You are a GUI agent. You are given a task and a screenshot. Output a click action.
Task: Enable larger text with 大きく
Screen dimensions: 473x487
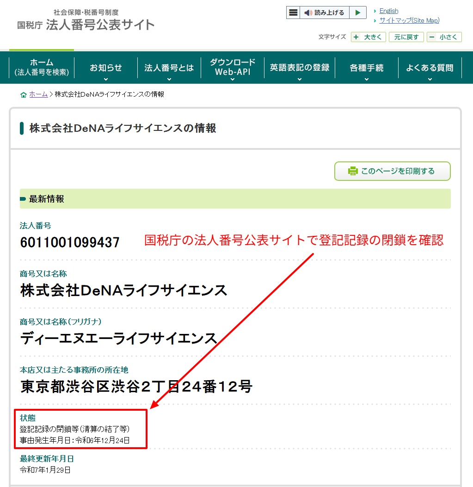(x=368, y=37)
